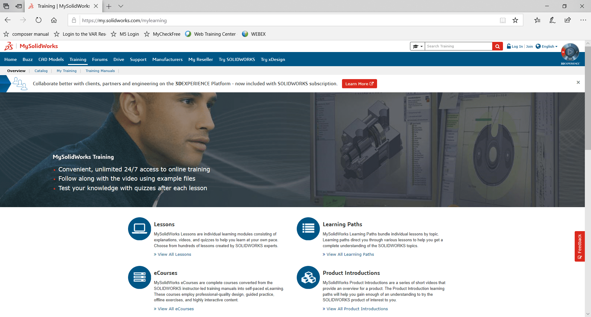Open the Support menu item

(138, 59)
